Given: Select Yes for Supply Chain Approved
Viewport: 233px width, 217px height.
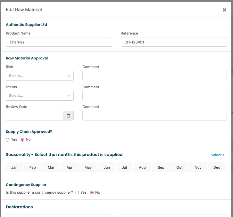Looking at the screenshot, I should click(8, 140).
